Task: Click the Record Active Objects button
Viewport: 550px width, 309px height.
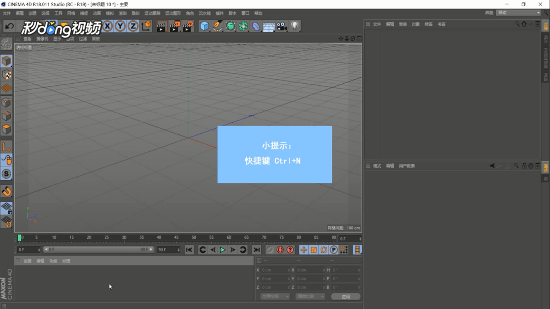Action: click(x=270, y=250)
